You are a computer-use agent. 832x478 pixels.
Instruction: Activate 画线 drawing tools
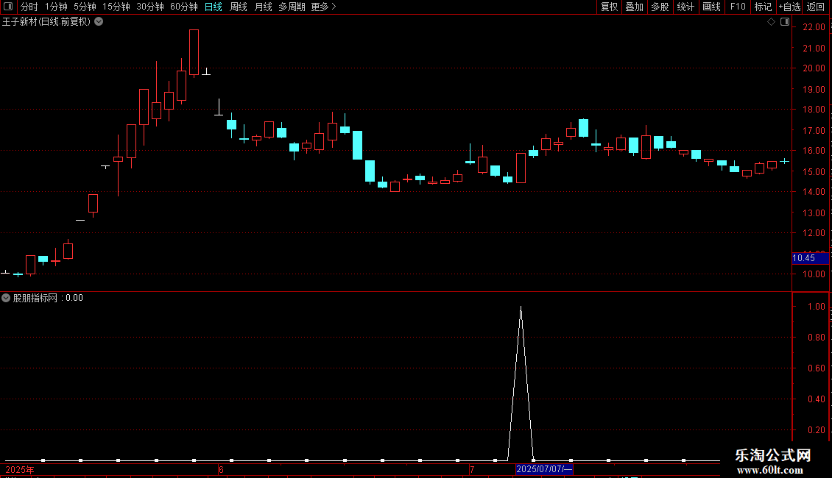coord(711,7)
